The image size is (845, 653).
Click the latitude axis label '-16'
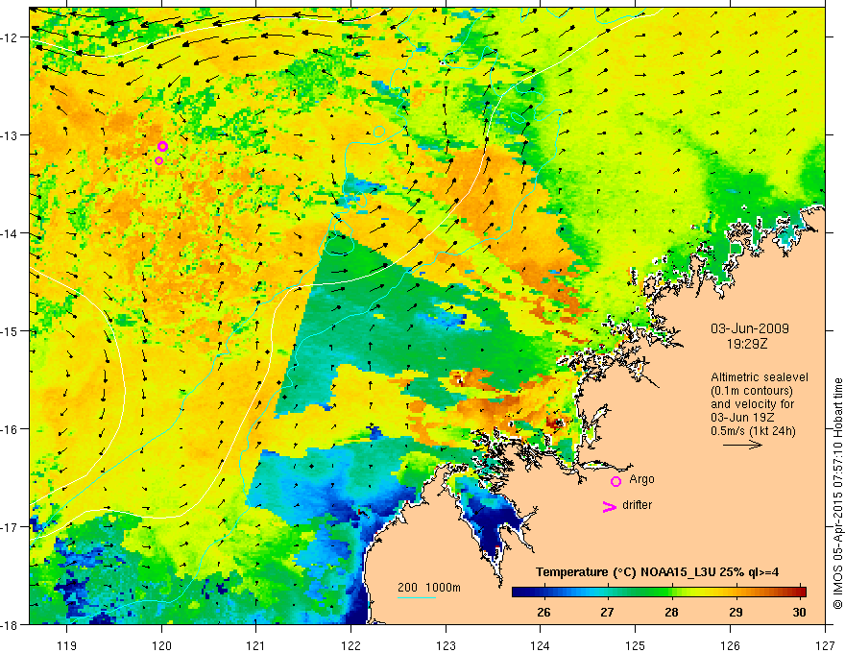[11, 429]
